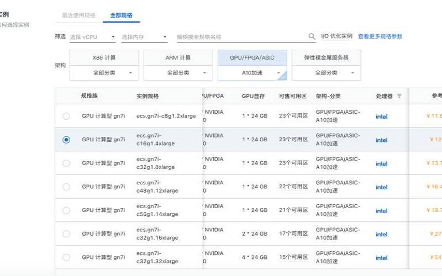Click ecs.gn7i-c32g1.32xlarge spec name
This screenshot has height=276, width=442.
click(157, 257)
